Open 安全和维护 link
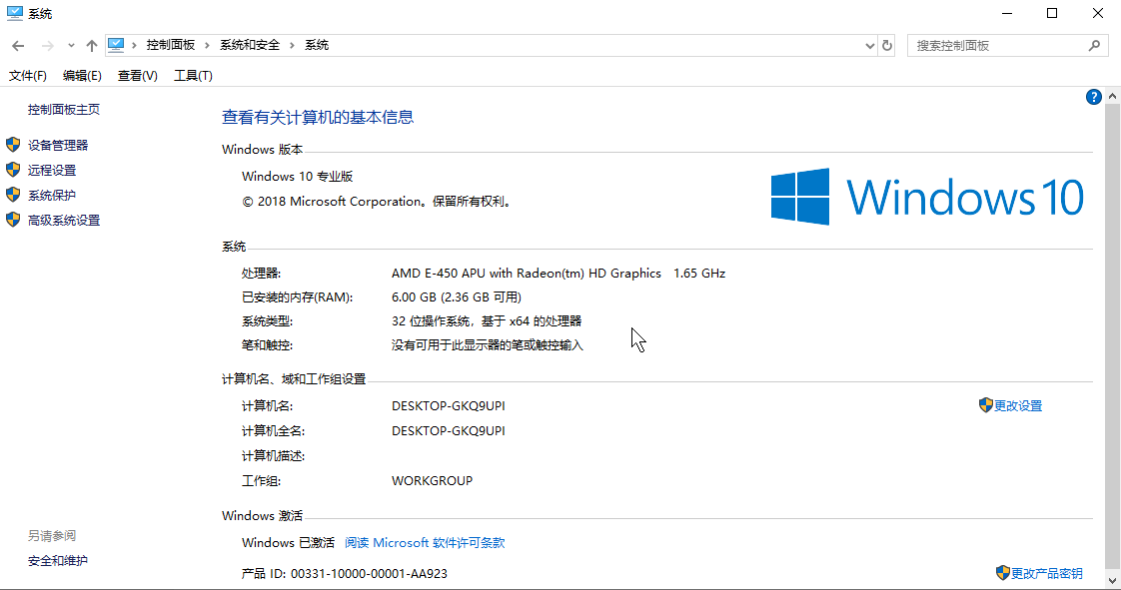 pyautogui.click(x=57, y=561)
